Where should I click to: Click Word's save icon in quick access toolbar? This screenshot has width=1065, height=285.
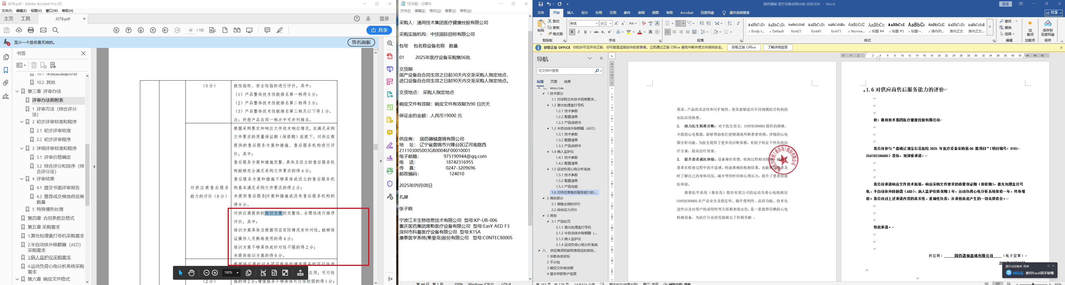coord(541,4)
